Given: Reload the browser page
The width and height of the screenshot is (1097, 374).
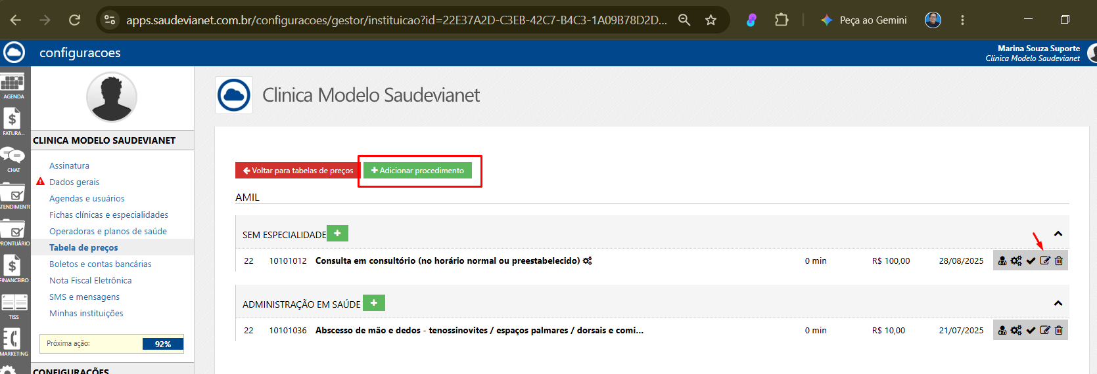Looking at the screenshot, I should tap(74, 20).
